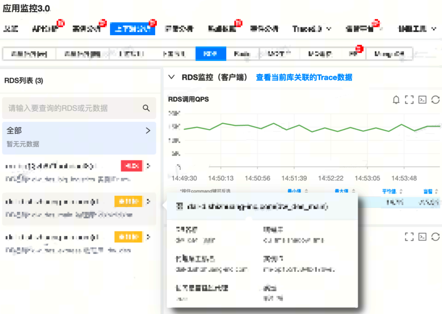Click the 平均值 column header
Viewport: 442px width, 314px height.
click(x=389, y=191)
